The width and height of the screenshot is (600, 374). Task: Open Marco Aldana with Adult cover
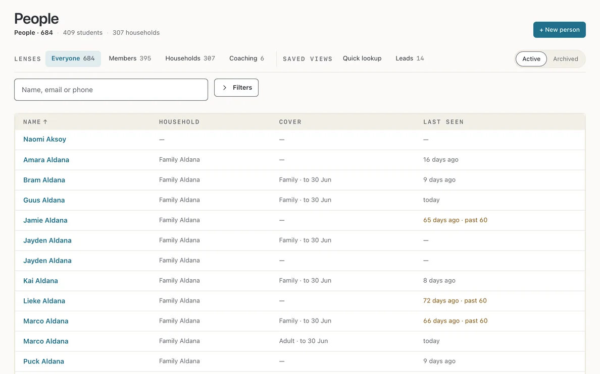pyautogui.click(x=46, y=341)
